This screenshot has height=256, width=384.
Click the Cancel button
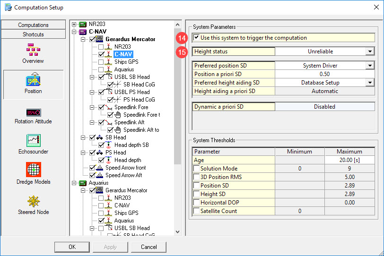tap(148, 247)
